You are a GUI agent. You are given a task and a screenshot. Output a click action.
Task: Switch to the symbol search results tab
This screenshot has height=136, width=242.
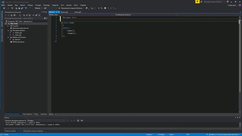point(33,131)
